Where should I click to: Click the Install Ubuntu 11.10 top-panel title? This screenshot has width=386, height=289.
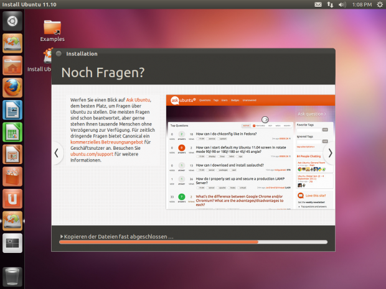click(29, 4)
